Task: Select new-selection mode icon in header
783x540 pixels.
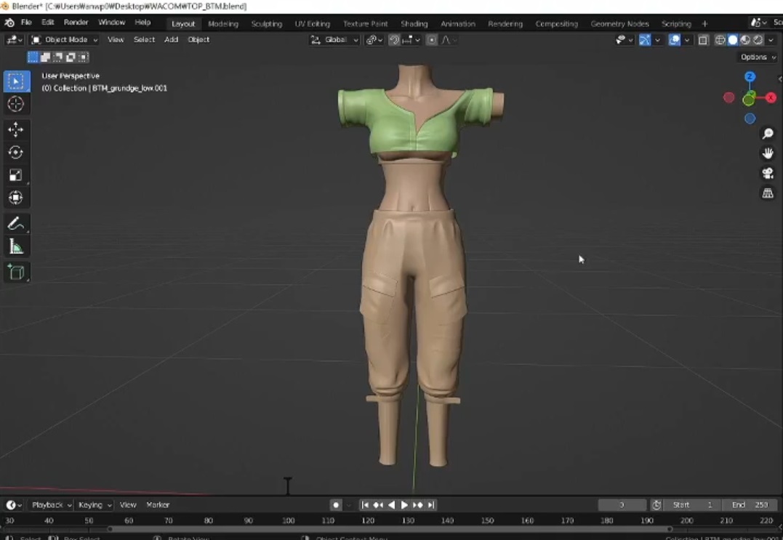Action: 33,57
